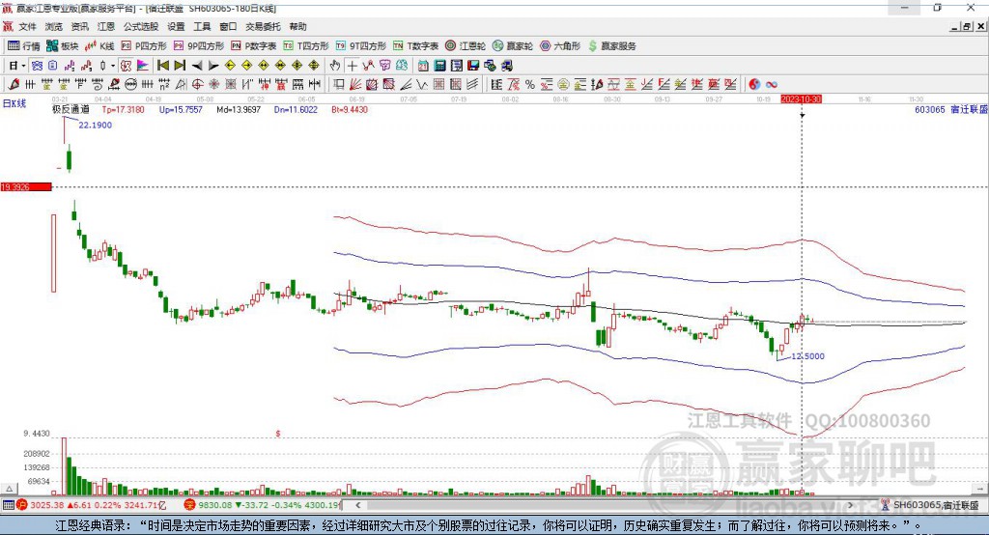This screenshot has height=535, width=989.
Task: Select the percent % line tool
Action: [x=530, y=85]
